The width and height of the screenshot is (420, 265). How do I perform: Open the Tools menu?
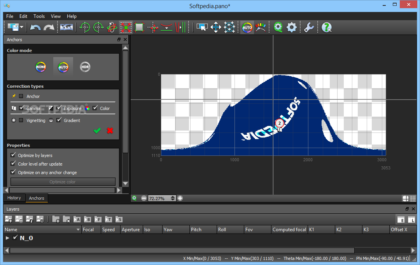(39, 16)
